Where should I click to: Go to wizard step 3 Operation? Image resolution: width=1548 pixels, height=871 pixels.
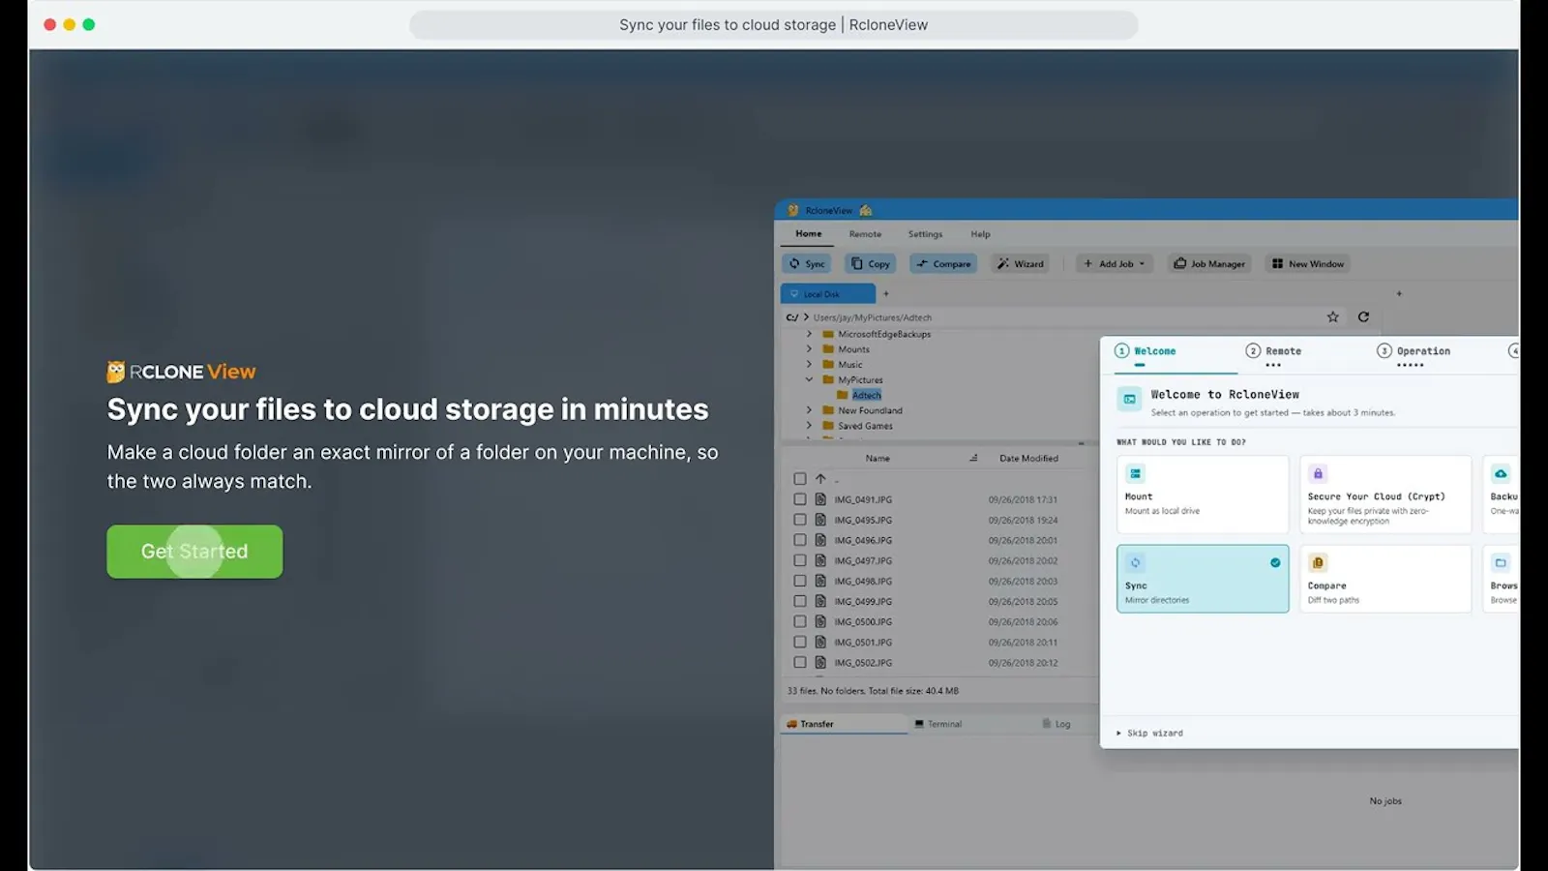(x=1414, y=351)
